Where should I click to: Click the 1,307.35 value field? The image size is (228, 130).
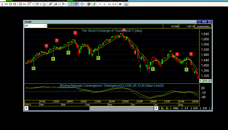(x=187, y=26)
